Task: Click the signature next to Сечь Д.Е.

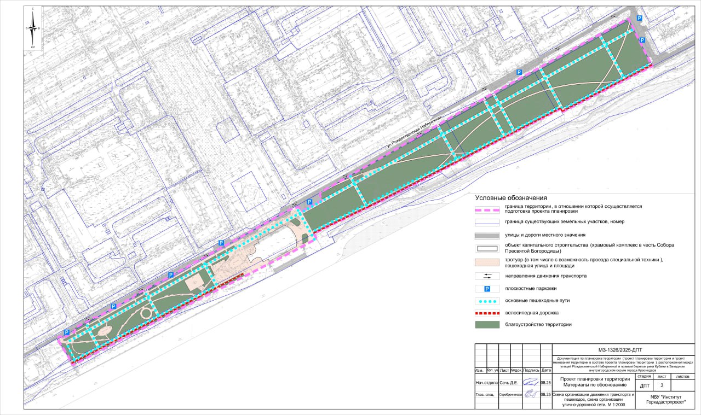Action: click(531, 383)
